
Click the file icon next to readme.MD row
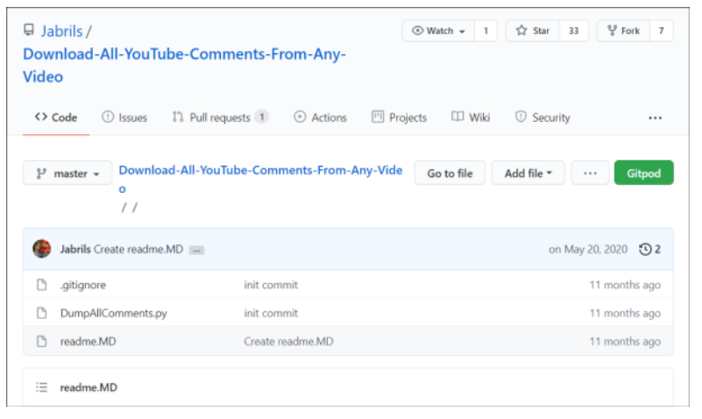[x=42, y=341]
